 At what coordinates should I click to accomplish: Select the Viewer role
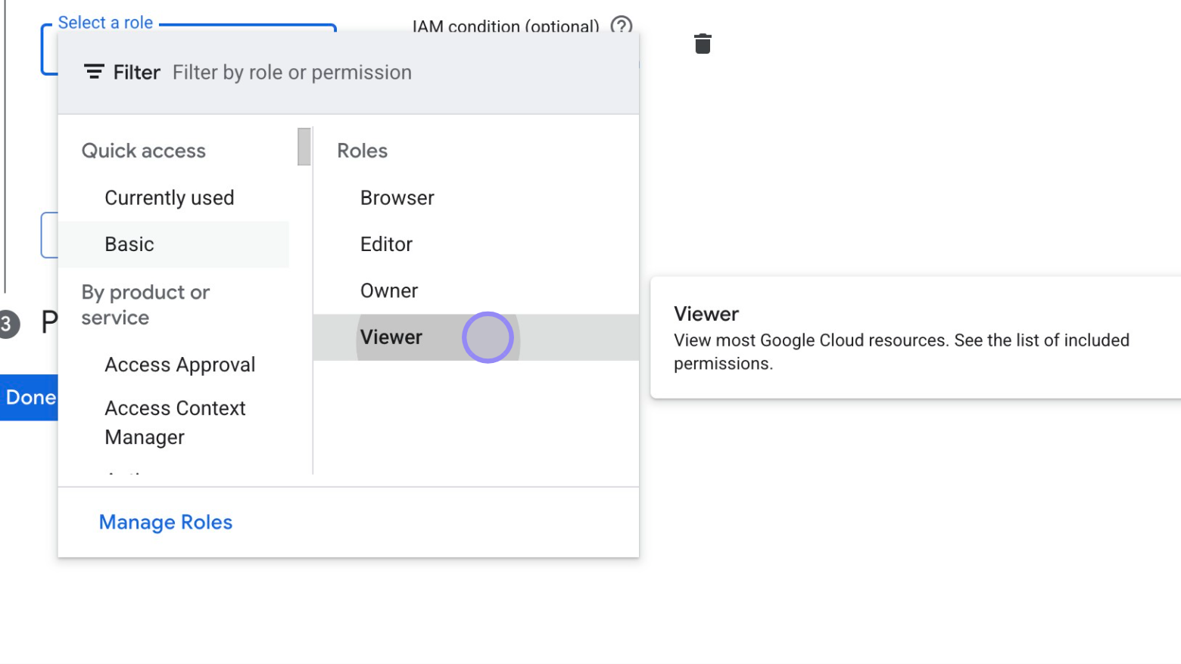391,337
